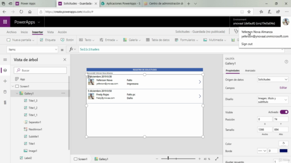Open the advanced tools icon in left rail
291x163 pixels.
coord(5,102)
